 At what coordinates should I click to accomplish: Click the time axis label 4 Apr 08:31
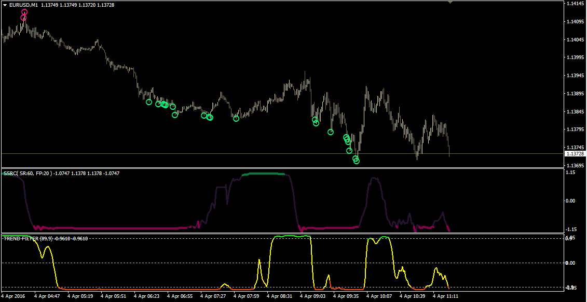280,296
